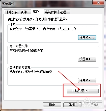
Task: Close the 系统属性 dialog window
Action: pyautogui.click(x=98, y=3)
